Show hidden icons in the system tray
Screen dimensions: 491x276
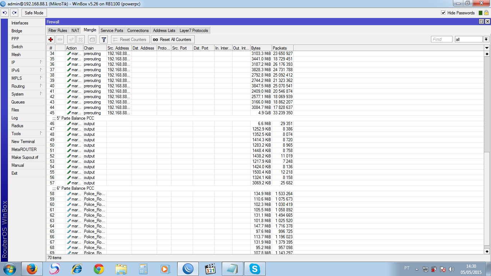tap(417, 269)
